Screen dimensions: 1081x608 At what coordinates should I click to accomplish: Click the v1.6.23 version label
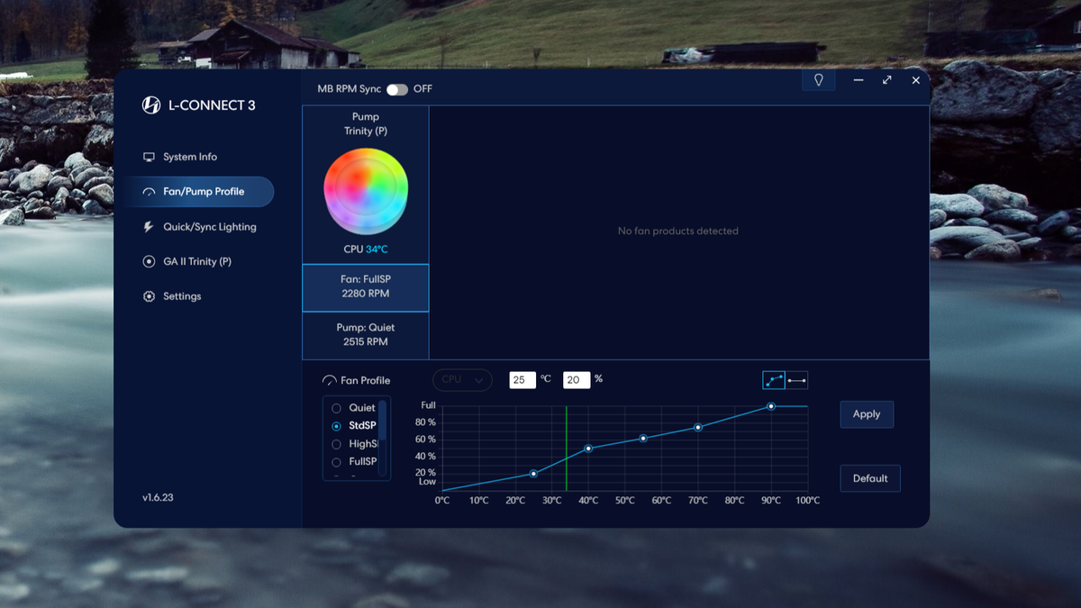(158, 497)
